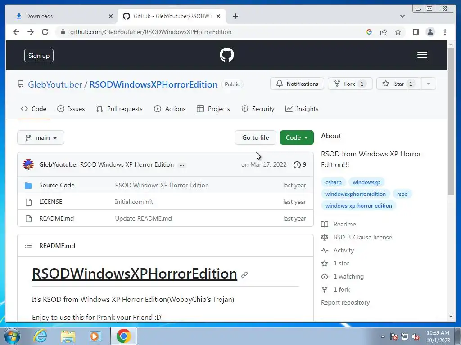The image size is (461, 345).
Task: Open the Chrome profile avatar
Action: 430,32
